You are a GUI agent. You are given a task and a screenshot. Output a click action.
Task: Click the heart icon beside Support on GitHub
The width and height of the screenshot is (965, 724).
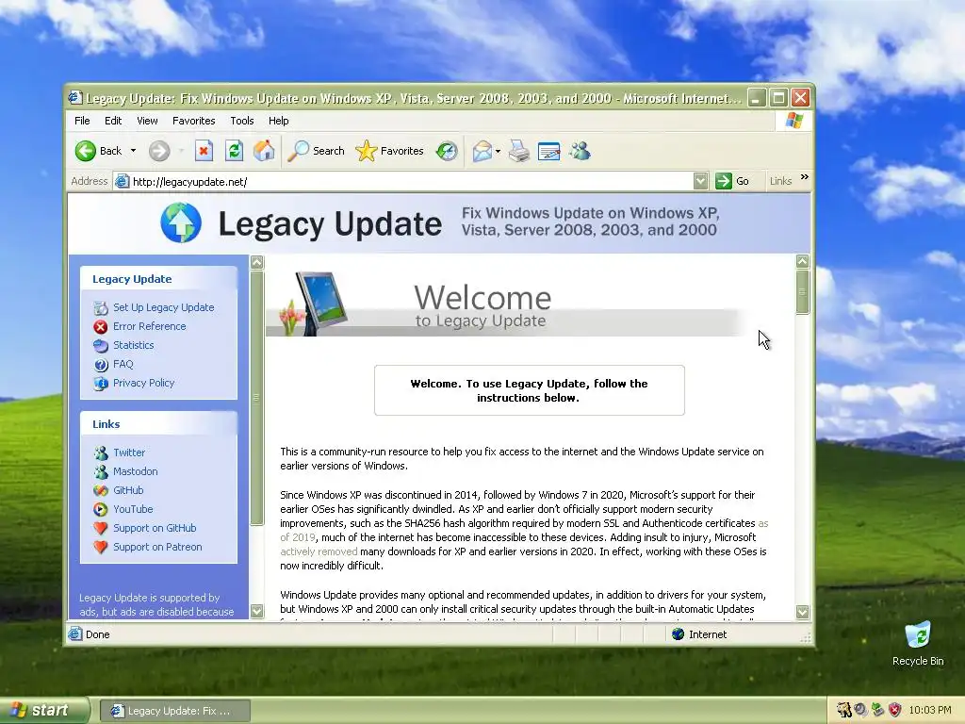(101, 528)
